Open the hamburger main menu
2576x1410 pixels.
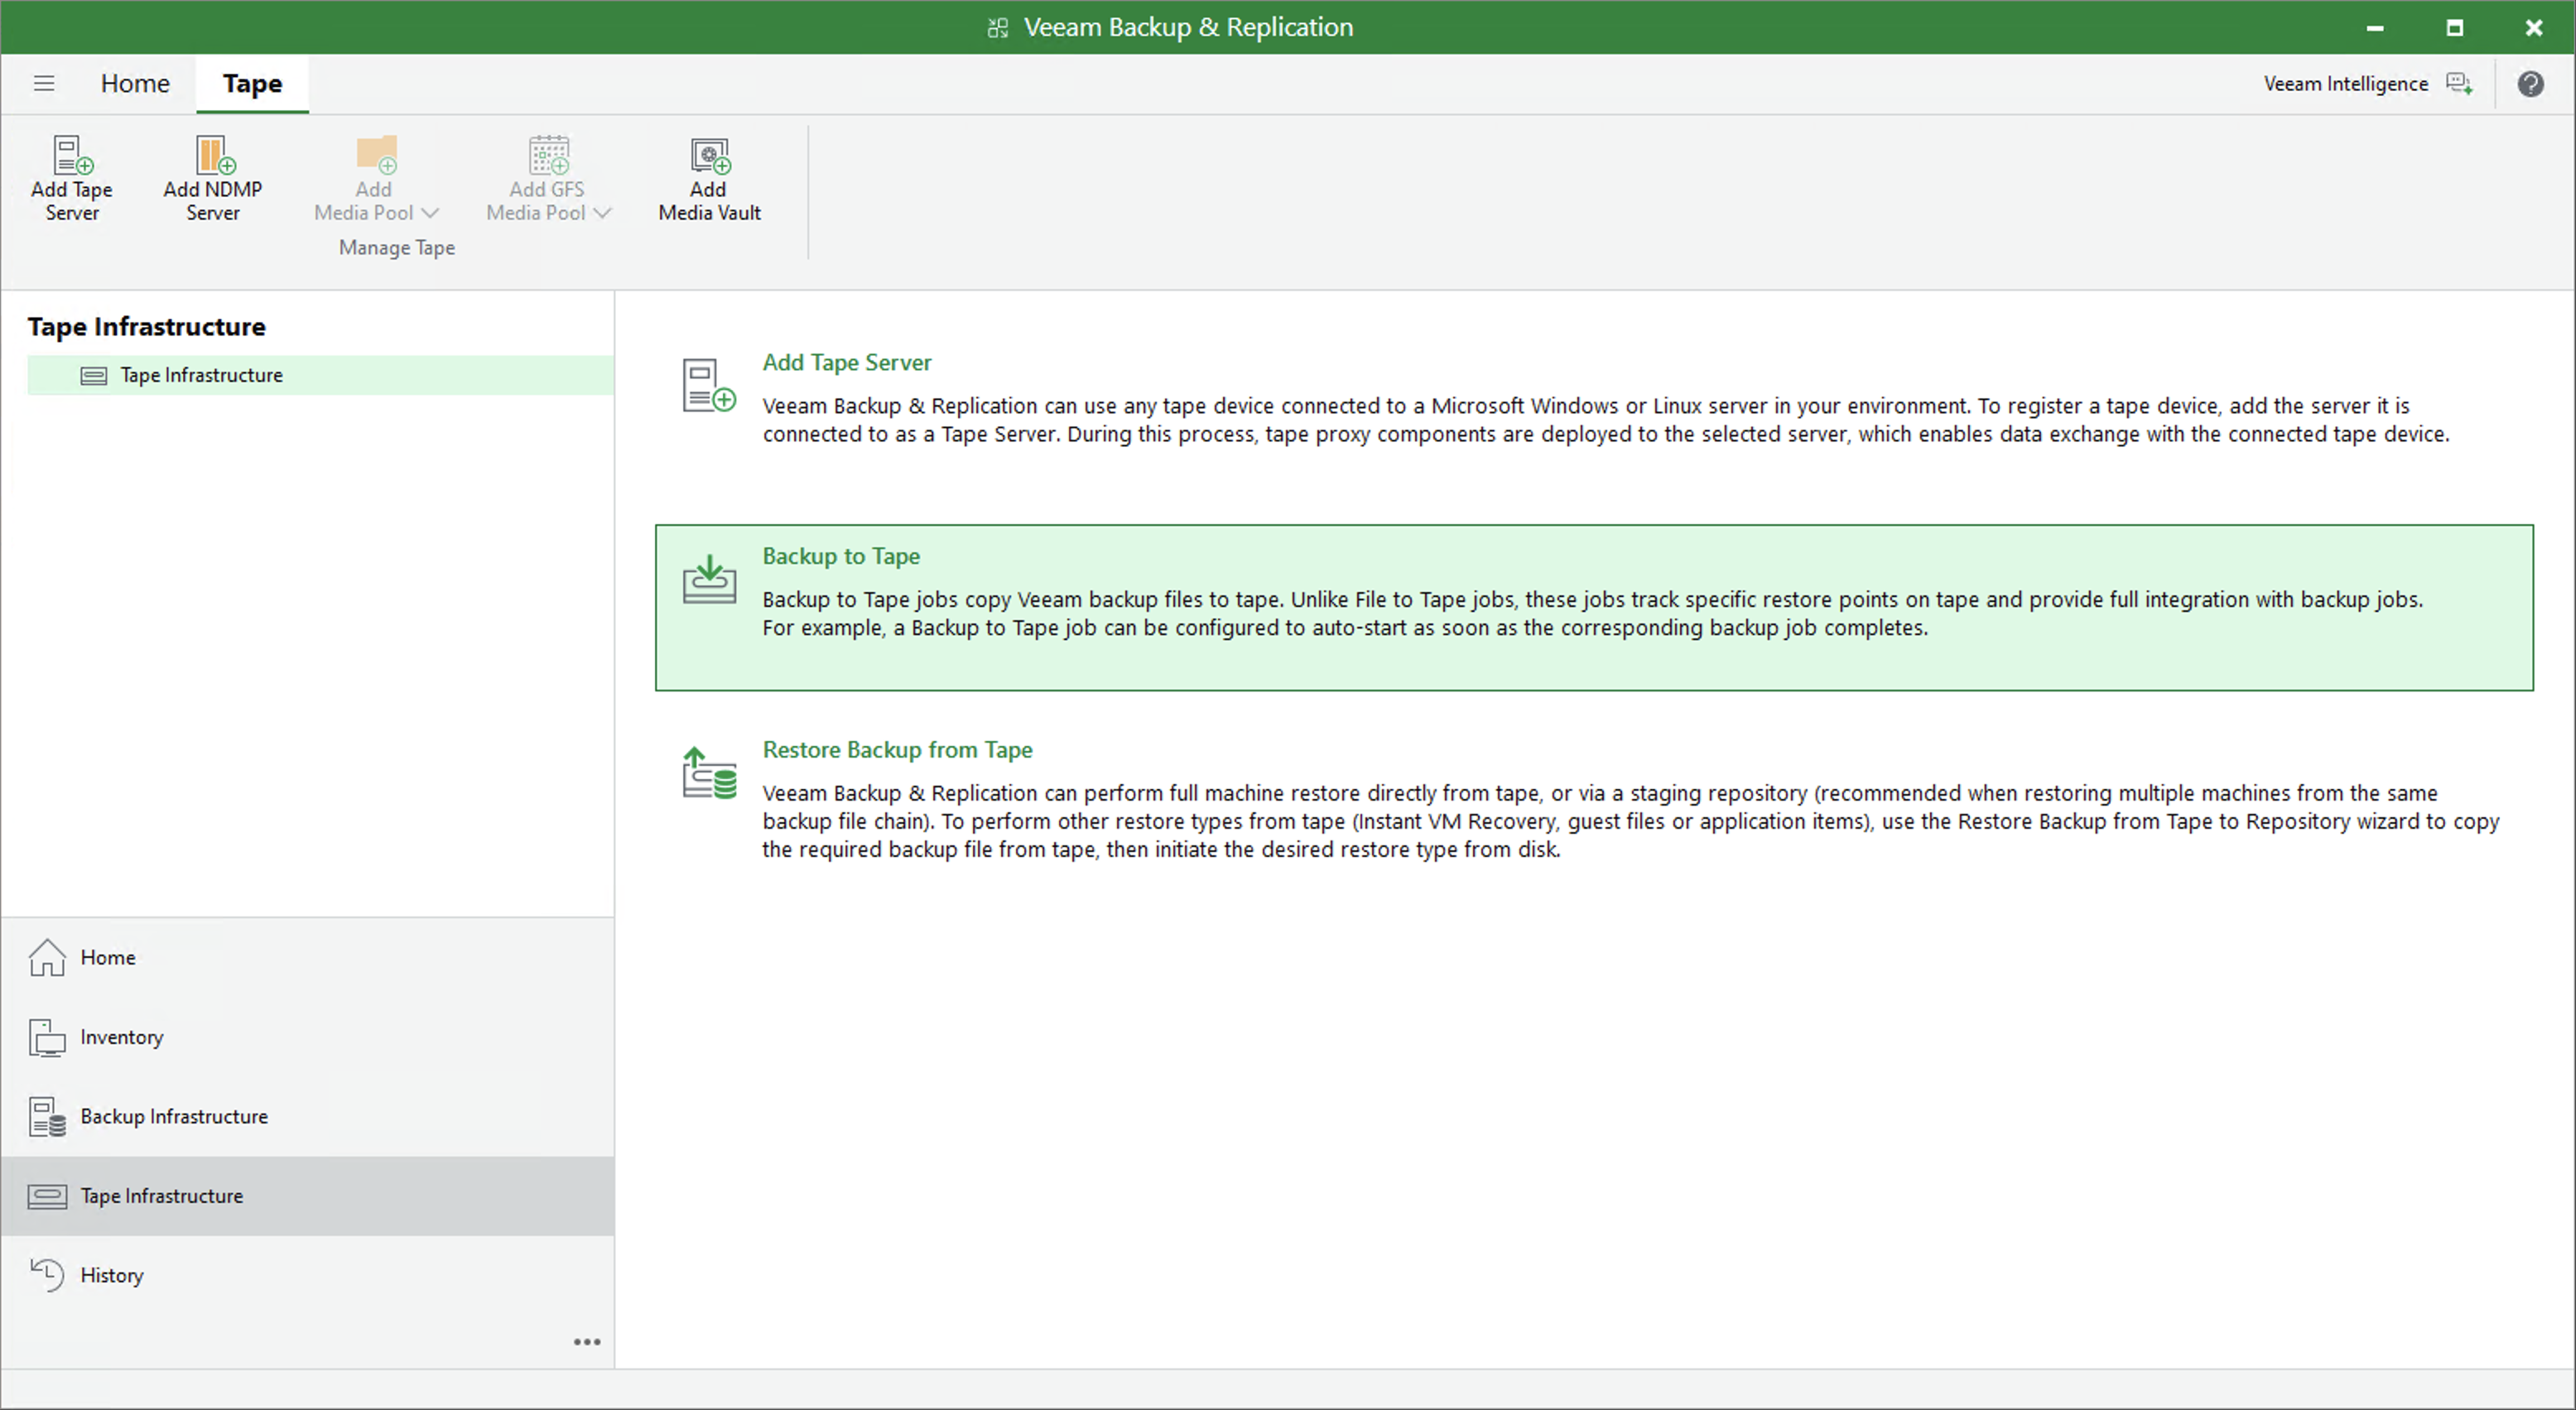(44, 83)
